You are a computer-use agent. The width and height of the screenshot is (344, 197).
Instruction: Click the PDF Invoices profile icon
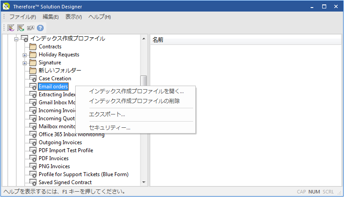33,158
